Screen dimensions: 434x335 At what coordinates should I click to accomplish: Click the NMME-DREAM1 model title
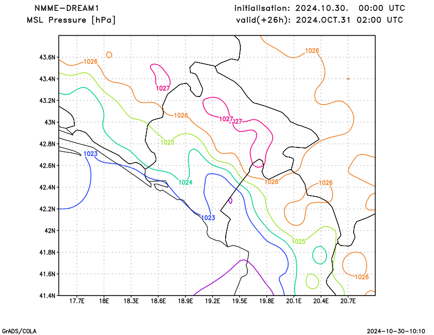(67, 8)
